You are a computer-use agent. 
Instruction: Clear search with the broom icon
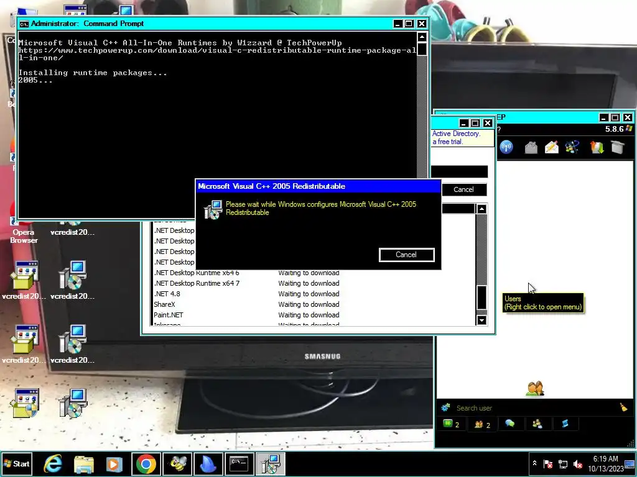tap(624, 407)
